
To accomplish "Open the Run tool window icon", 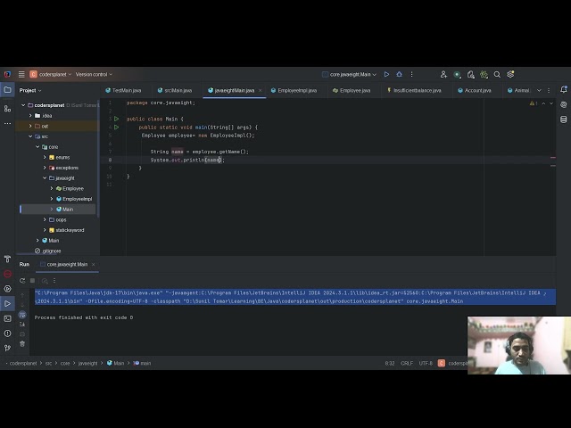I will point(7,303).
